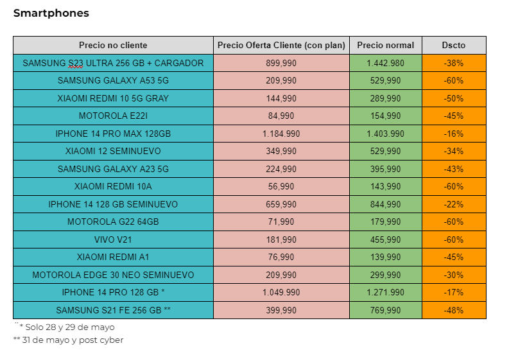Viewport: 509px width, 357px height.
Task: Click the offer price 1.184.990
Action: coord(281,134)
